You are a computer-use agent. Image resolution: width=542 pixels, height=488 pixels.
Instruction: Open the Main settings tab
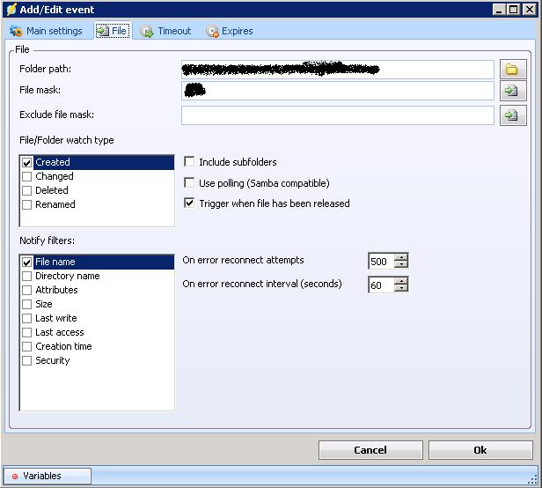47,31
